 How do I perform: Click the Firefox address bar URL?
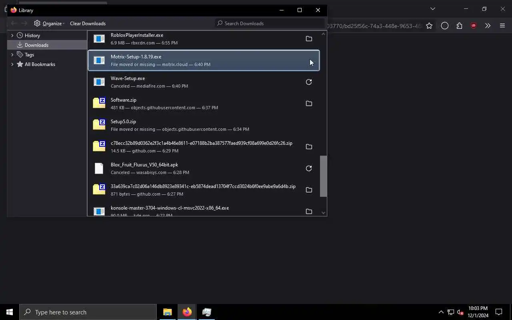click(374, 26)
